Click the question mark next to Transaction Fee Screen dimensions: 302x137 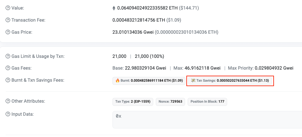(x=8, y=20)
